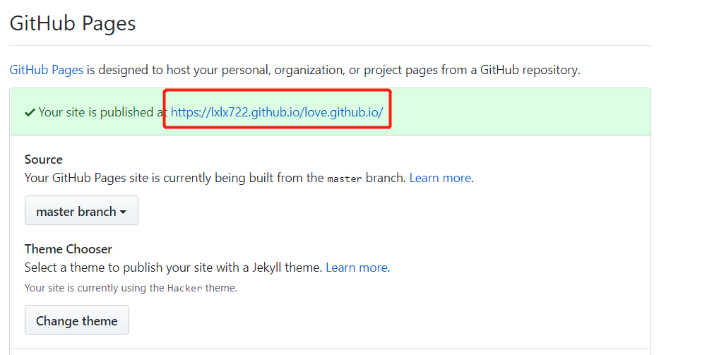Screen dimensions: 719x355
Task: Click the Source section label
Action: coord(44,160)
